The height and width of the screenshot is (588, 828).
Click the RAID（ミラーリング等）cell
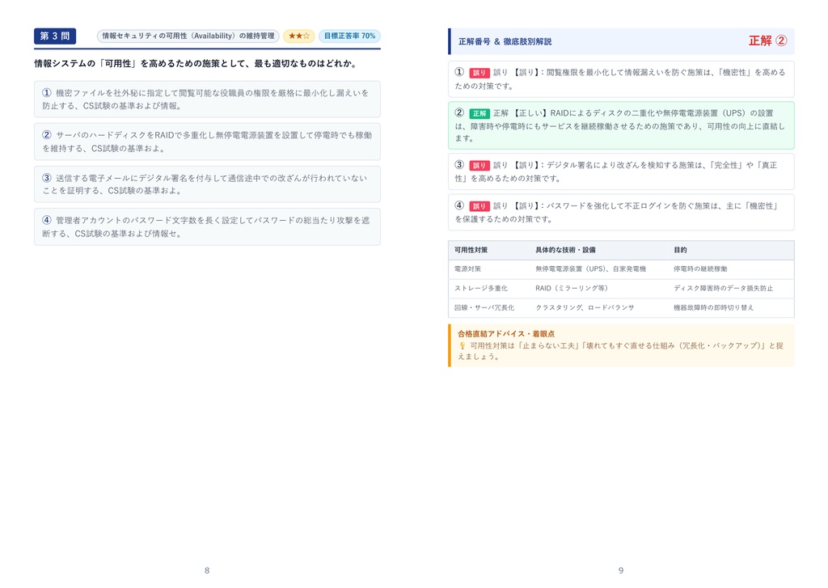tap(573, 288)
